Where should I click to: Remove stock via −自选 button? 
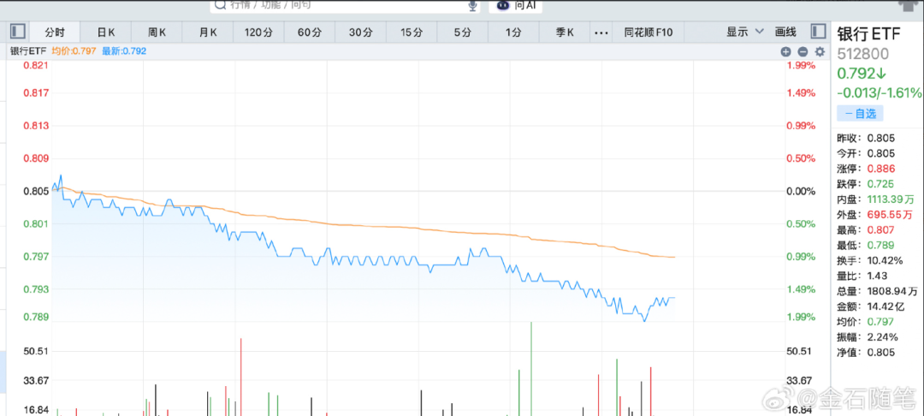pos(860,114)
